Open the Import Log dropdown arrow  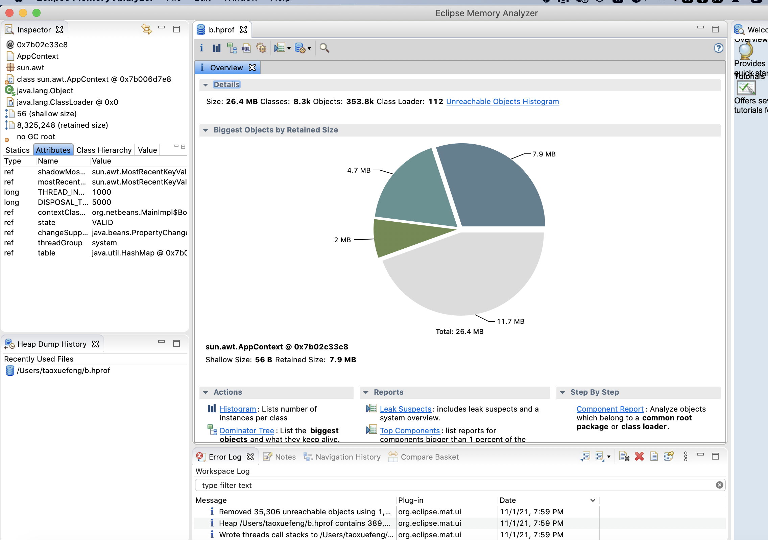pos(609,457)
